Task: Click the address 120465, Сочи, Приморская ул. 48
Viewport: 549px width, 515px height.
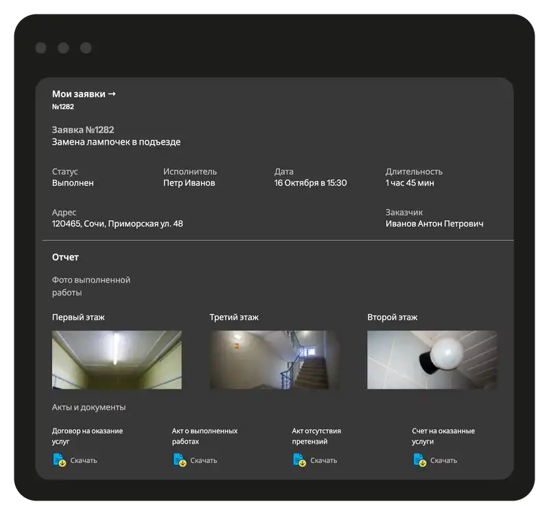Action: [x=117, y=224]
